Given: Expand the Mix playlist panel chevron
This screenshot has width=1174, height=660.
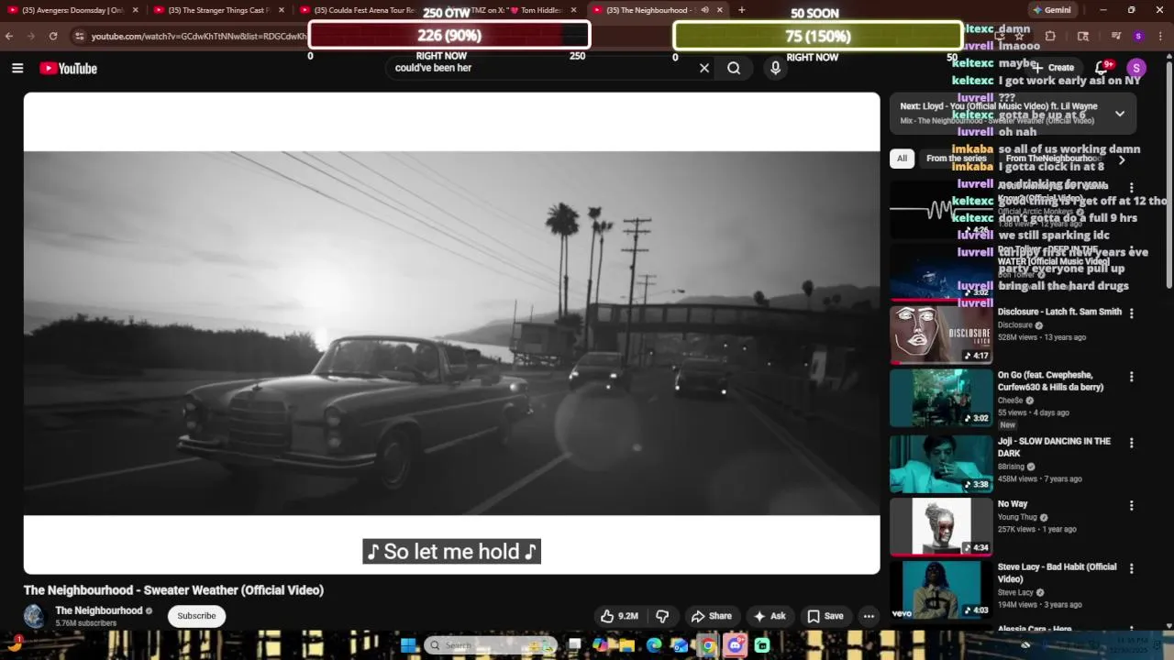Looking at the screenshot, I should coord(1120,114).
